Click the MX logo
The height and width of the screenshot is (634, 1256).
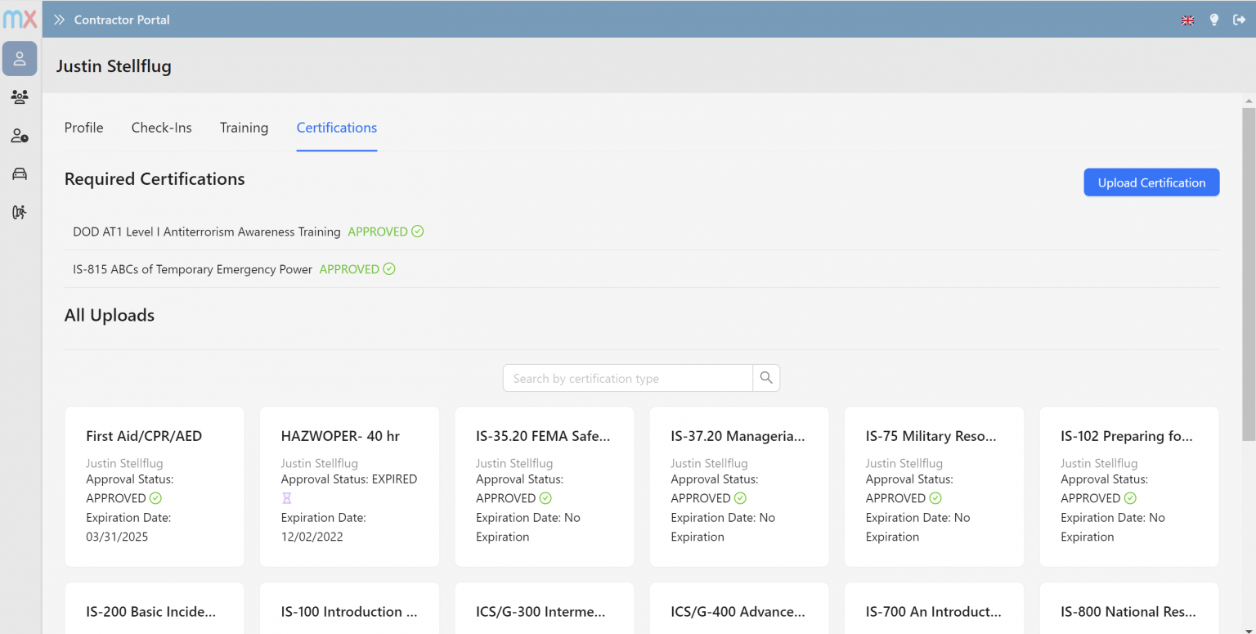click(x=20, y=19)
